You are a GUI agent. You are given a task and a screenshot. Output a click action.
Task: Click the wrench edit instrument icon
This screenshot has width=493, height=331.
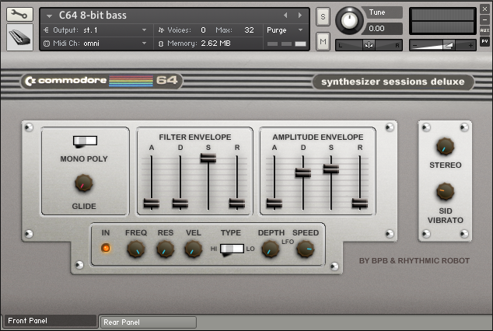[x=19, y=14]
